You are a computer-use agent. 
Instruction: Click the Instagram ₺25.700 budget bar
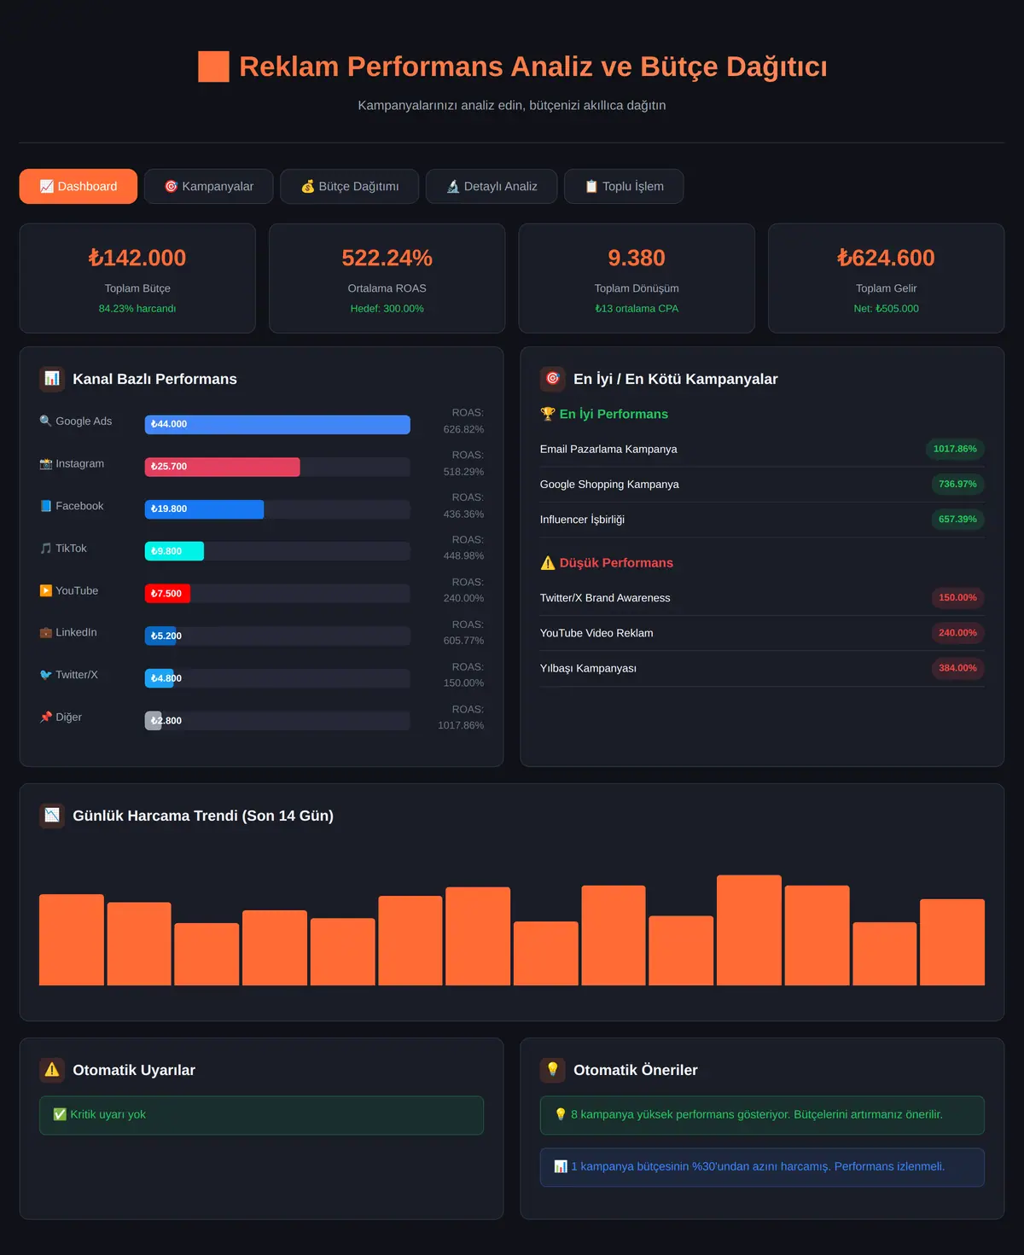(223, 467)
